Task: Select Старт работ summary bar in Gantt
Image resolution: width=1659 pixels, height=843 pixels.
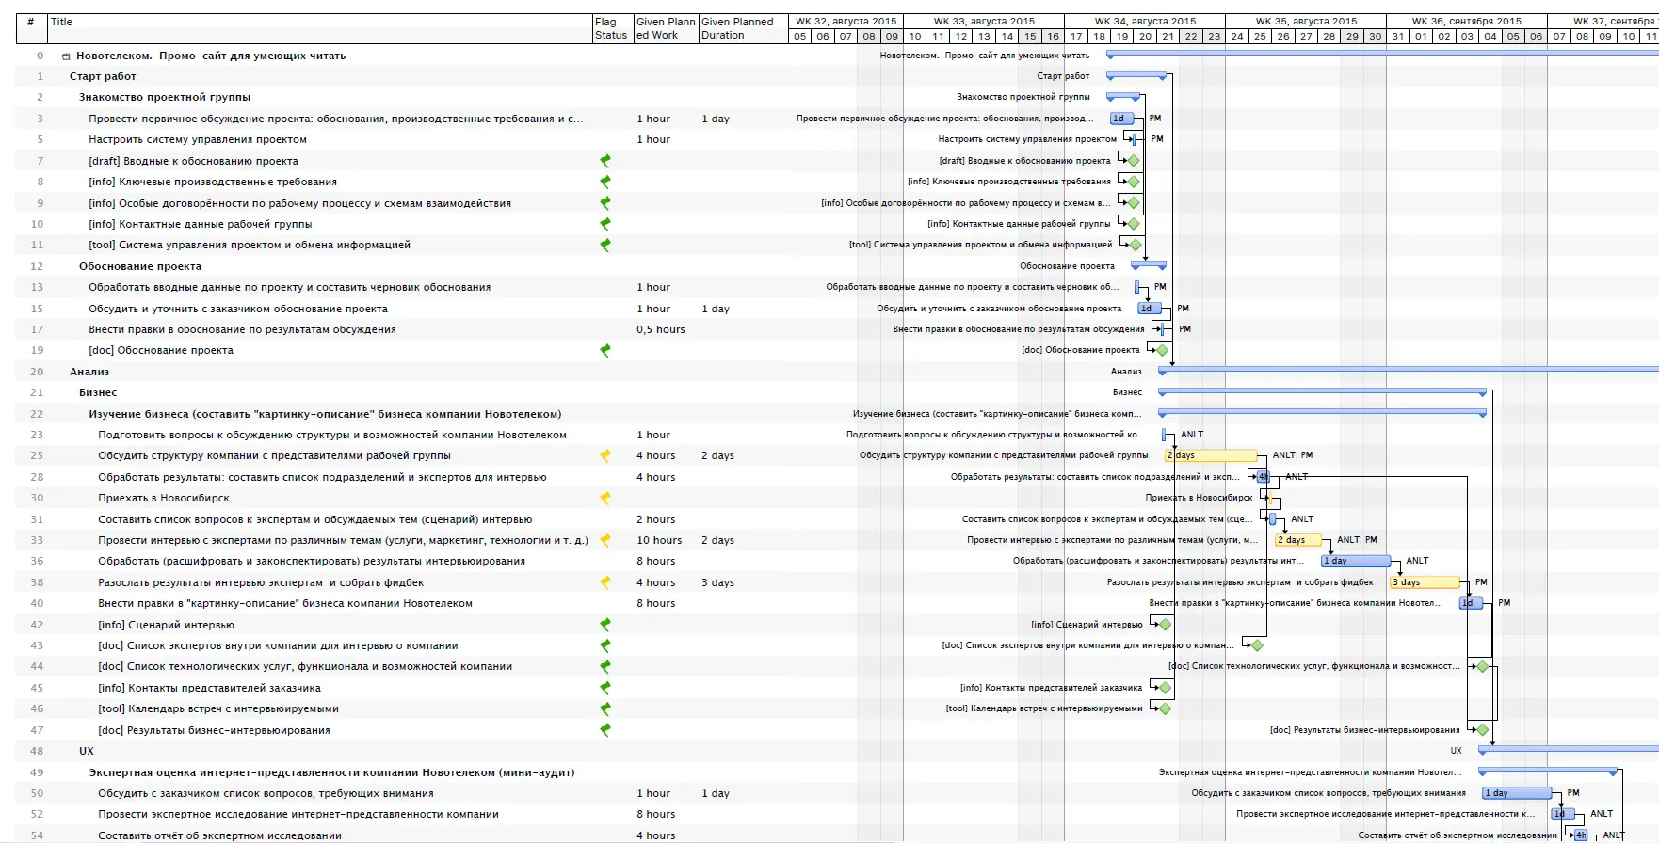Action: [1137, 75]
